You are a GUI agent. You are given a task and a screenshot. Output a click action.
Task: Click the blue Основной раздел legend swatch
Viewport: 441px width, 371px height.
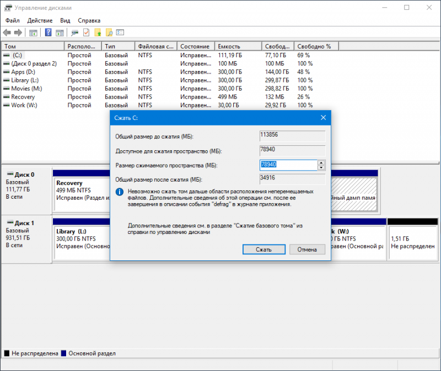pyautogui.click(x=63, y=353)
